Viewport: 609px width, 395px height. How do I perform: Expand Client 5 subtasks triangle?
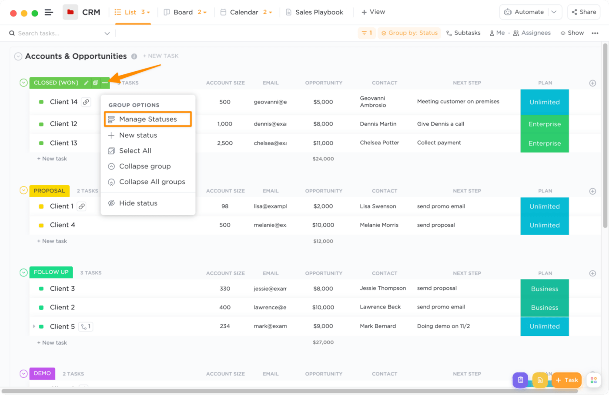[34, 326]
